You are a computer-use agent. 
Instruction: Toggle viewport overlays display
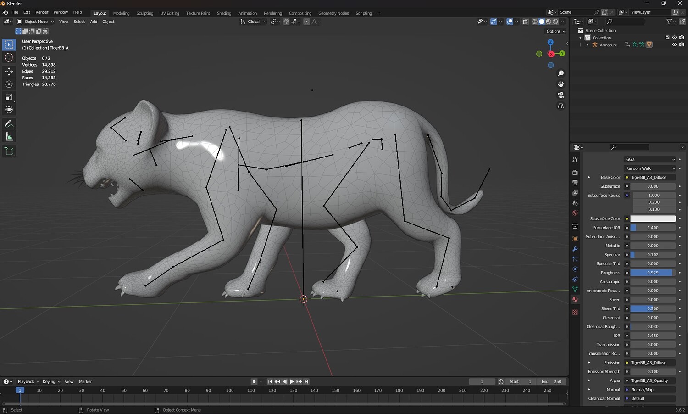510,22
